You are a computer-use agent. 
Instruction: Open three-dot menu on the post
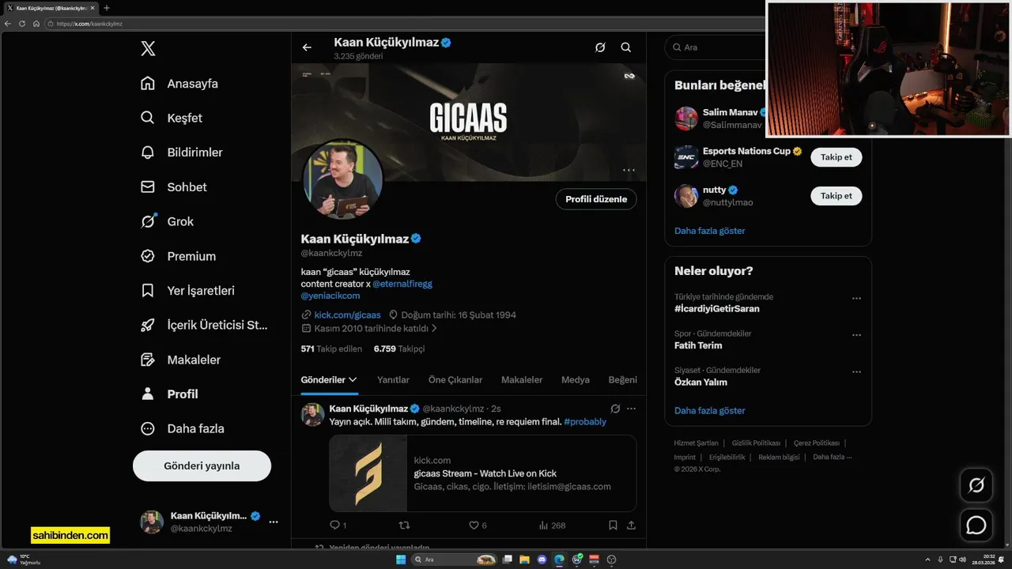[631, 409]
